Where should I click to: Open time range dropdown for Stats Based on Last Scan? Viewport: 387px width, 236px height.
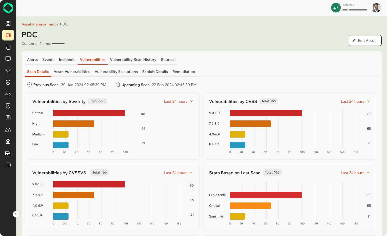pyautogui.click(x=355, y=173)
